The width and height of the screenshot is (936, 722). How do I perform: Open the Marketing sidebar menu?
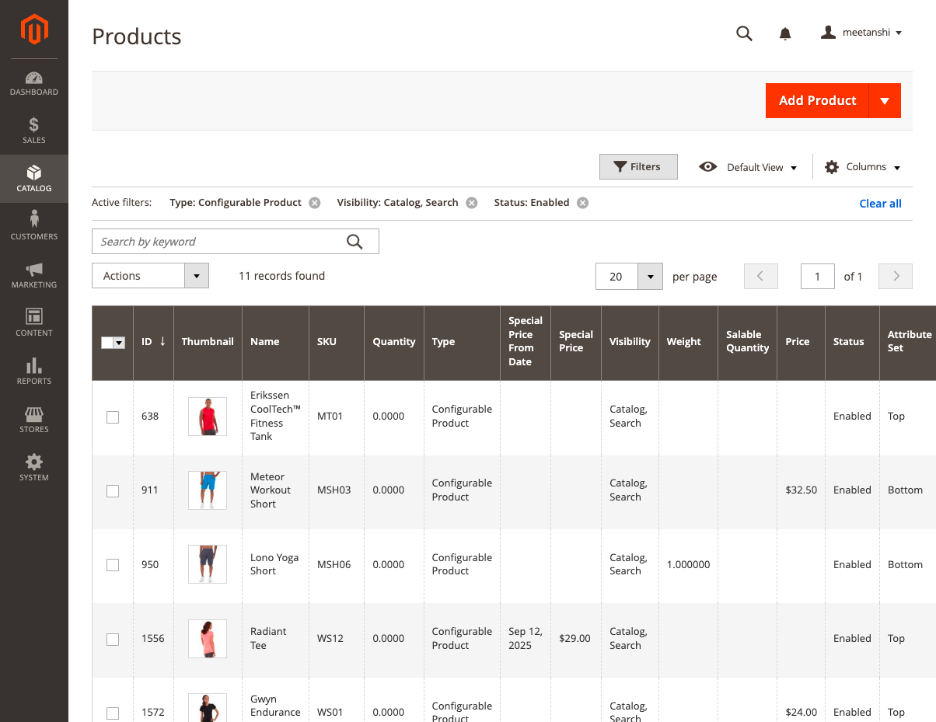[x=34, y=275]
